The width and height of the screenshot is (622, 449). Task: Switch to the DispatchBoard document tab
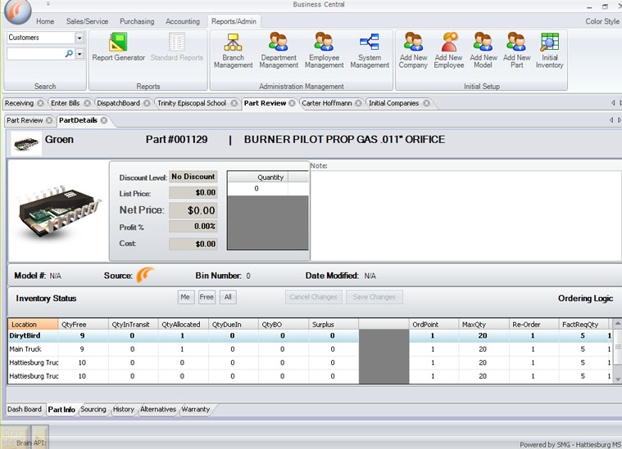tap(118, 103)
